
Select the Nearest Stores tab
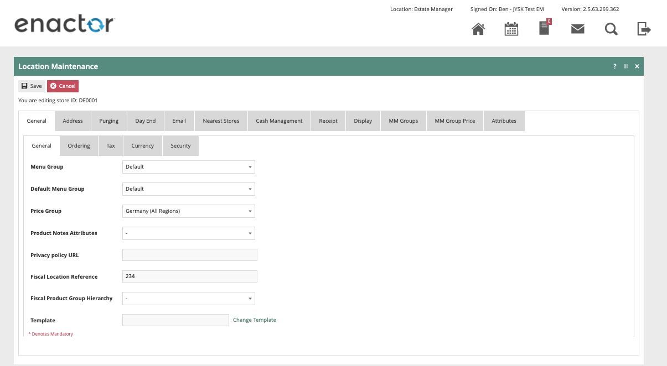221,121
